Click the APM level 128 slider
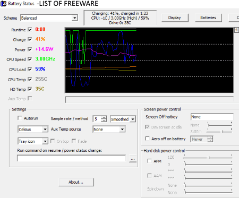Screen dimensions: 239x198 [208, 157]
